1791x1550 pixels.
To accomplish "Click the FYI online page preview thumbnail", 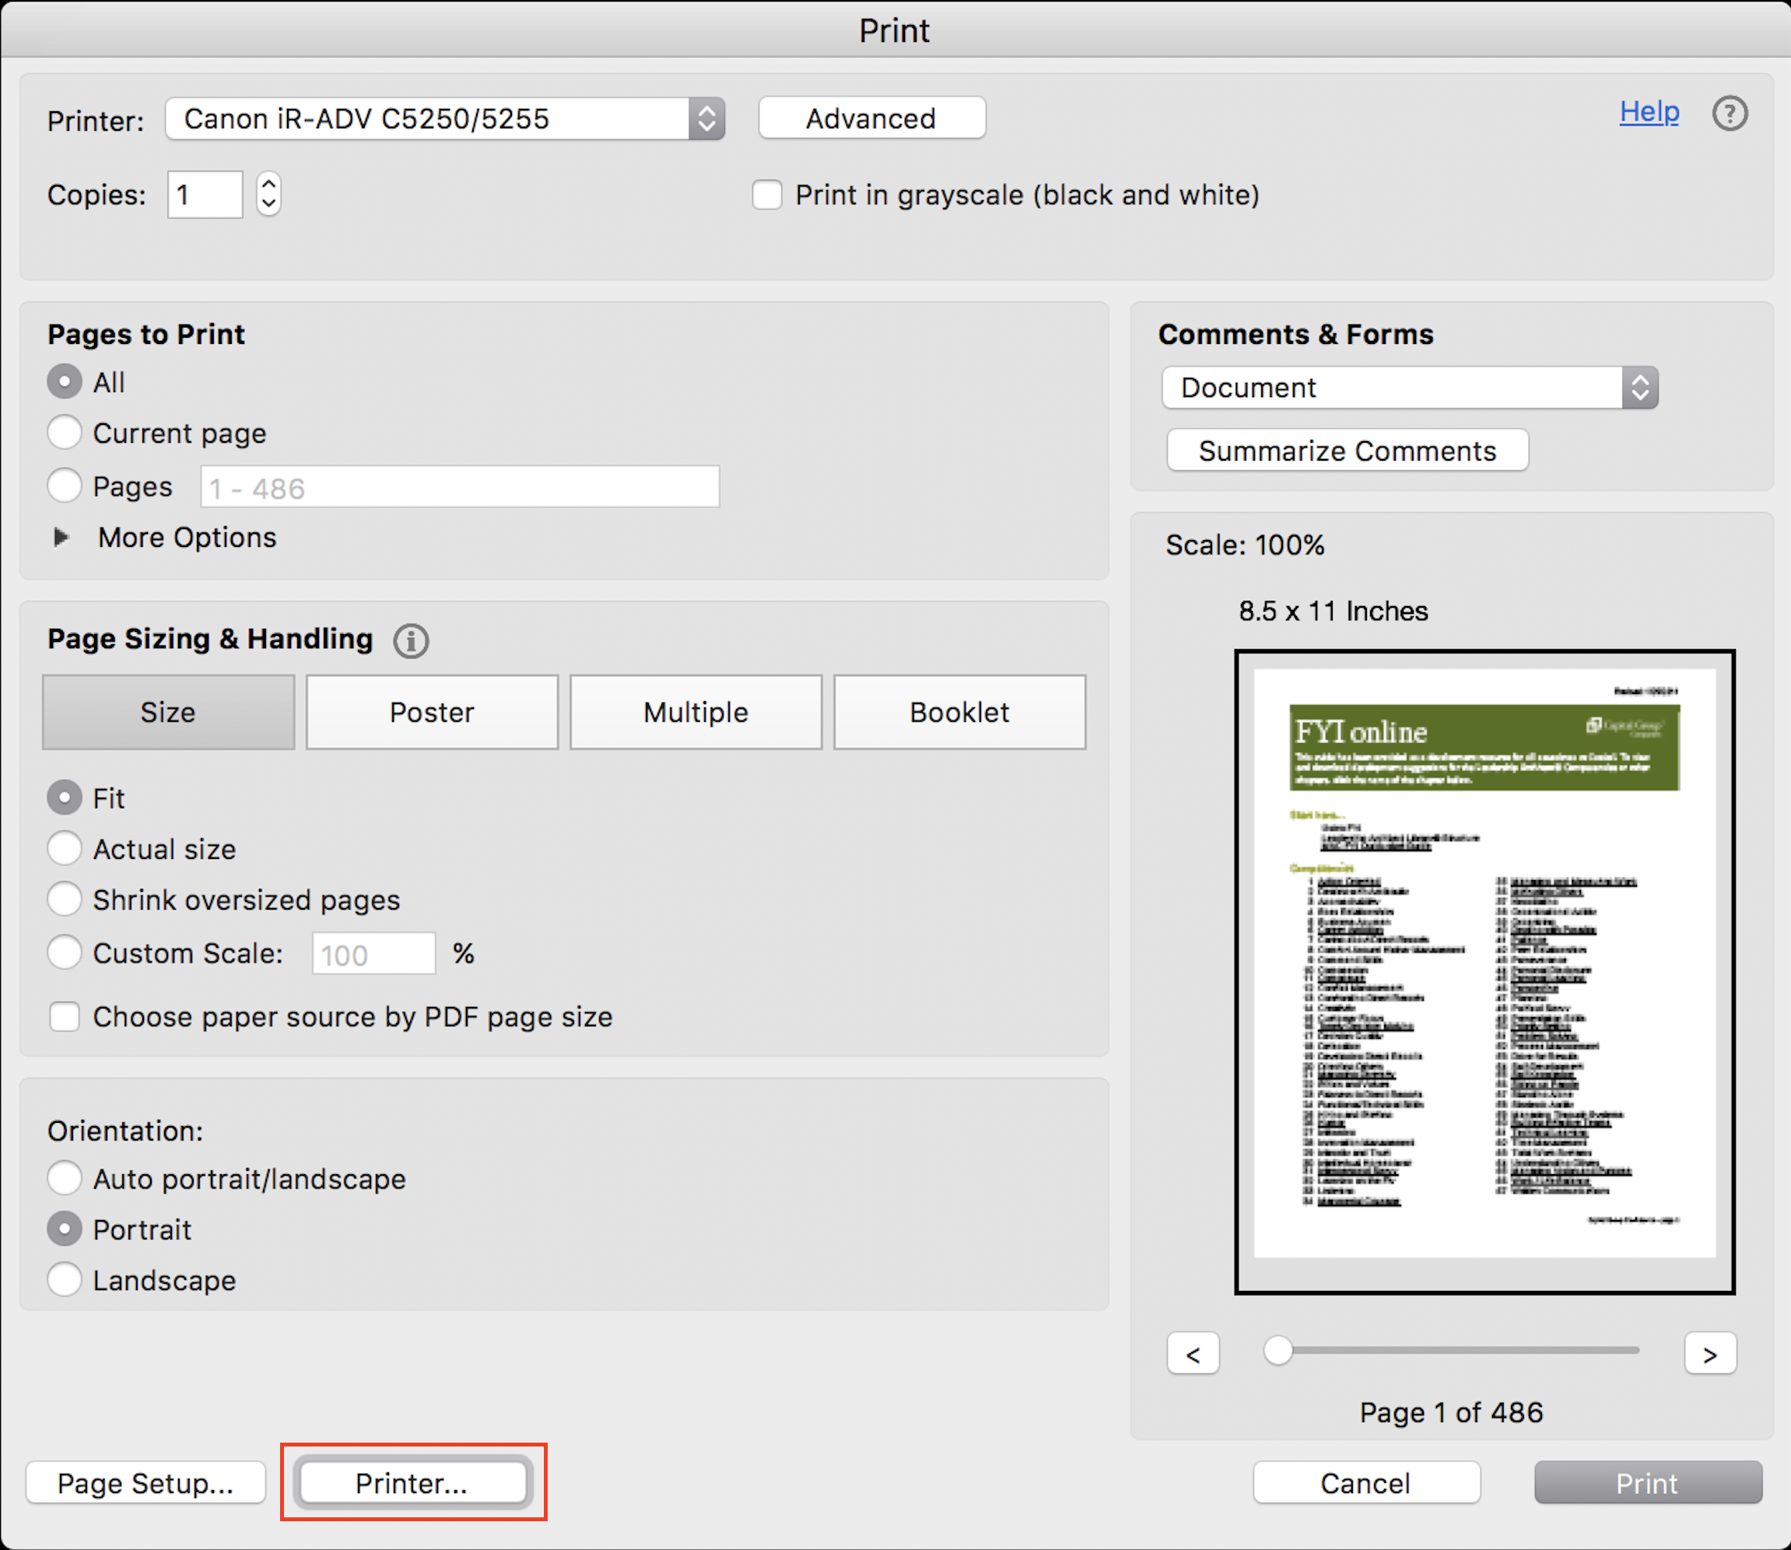I will tap(1485, 971).
